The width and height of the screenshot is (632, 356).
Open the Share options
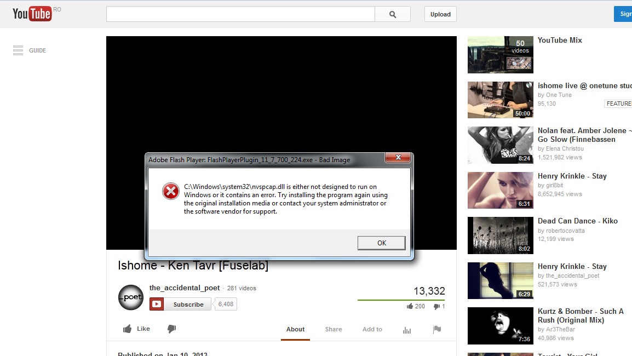[334, 329]
